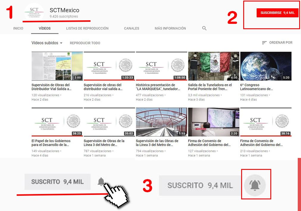The image size is (301, 211).
Task: Open the LISTAS DE REPRODUCCIÓN tab
Action: 87,28
